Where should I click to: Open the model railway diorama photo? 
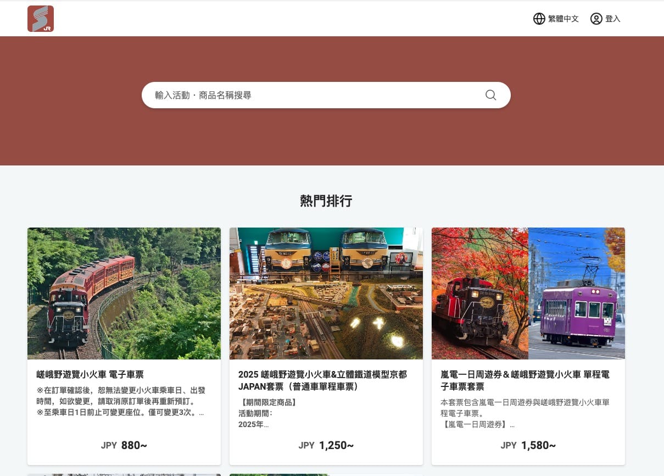[x=326, y=294]
